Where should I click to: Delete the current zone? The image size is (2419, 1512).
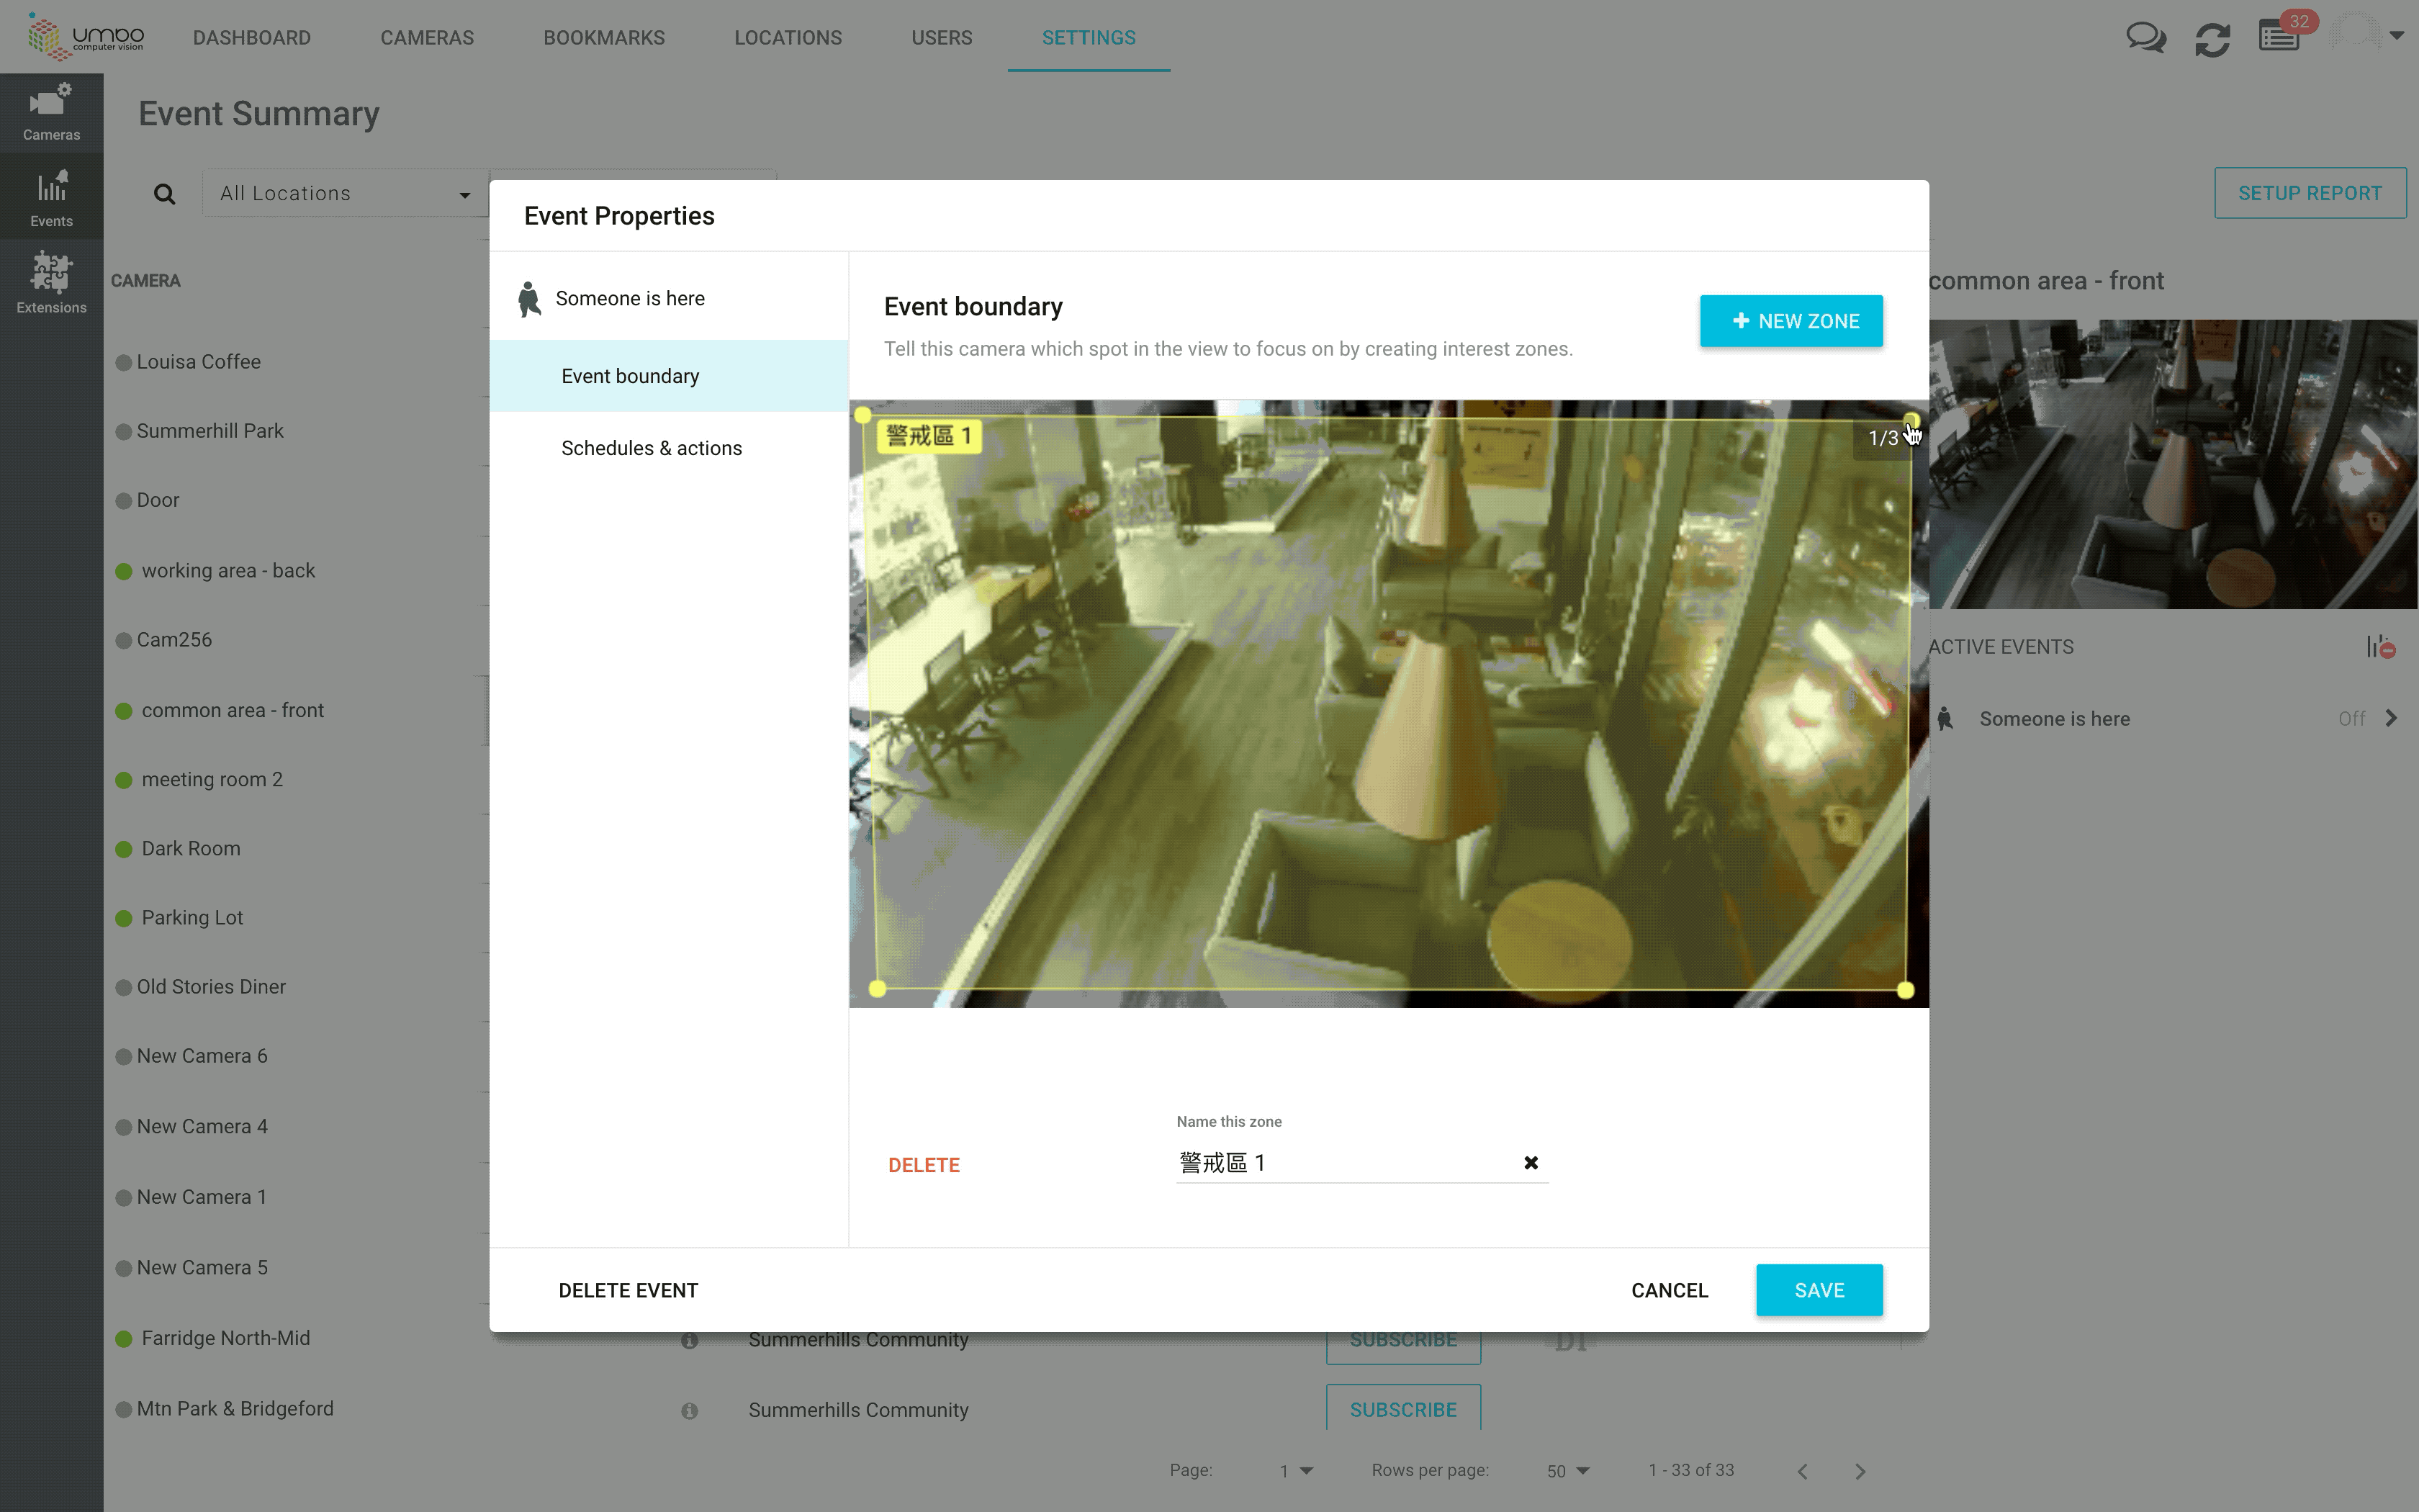tap(924, 1165)
